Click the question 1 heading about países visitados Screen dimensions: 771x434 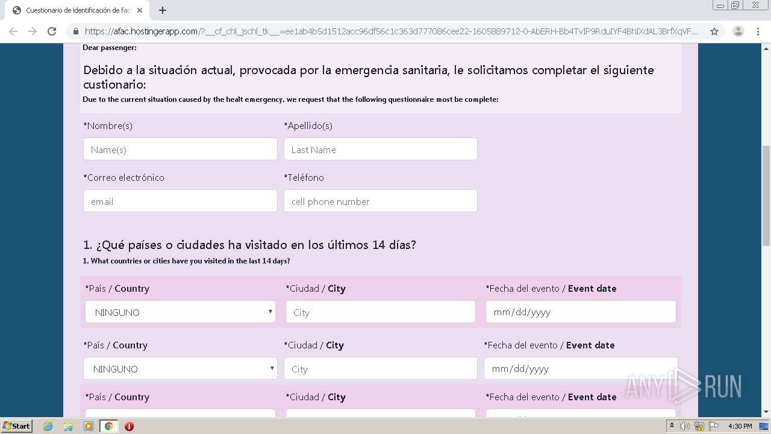coord(249,245)
